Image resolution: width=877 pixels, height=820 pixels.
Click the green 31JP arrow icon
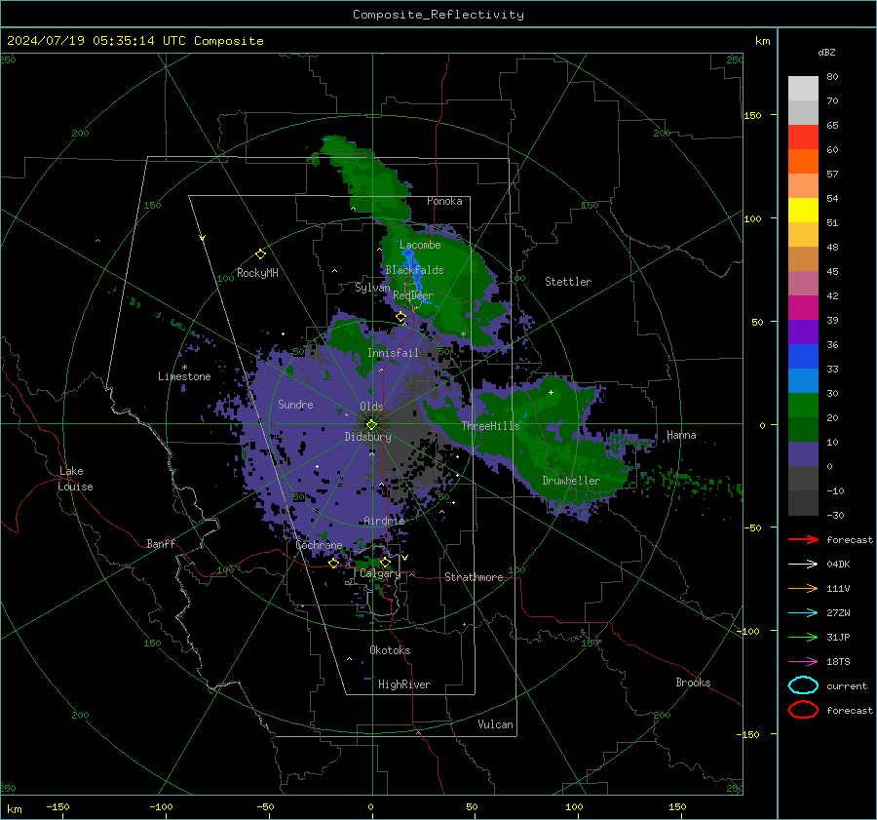coord(803,637)
